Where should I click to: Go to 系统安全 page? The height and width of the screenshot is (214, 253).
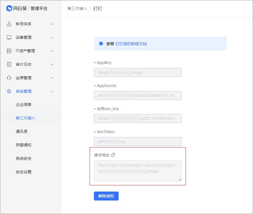tap(24, 158)
